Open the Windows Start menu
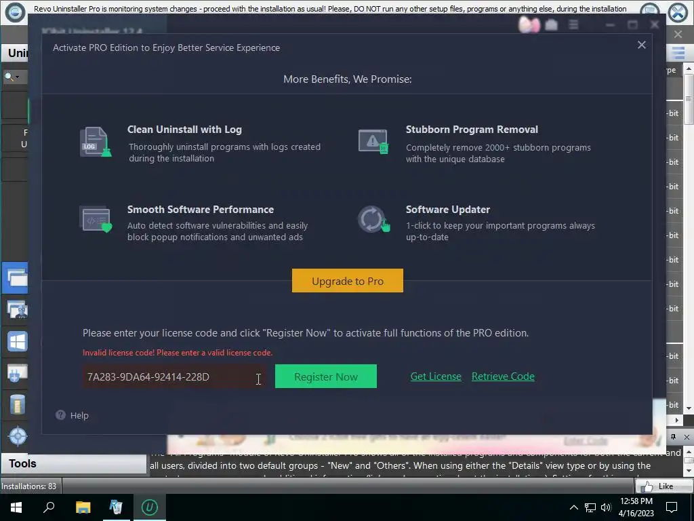The image size is (694, 521). (16, 507)
